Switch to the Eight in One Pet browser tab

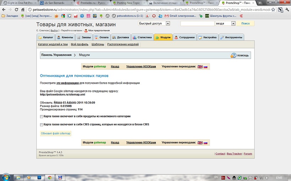20,3
